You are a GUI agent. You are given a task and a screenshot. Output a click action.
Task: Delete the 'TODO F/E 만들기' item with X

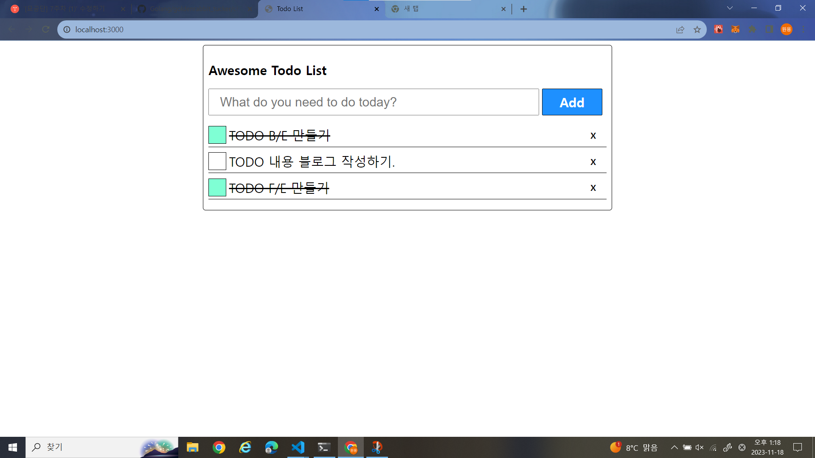click(593, 188)
